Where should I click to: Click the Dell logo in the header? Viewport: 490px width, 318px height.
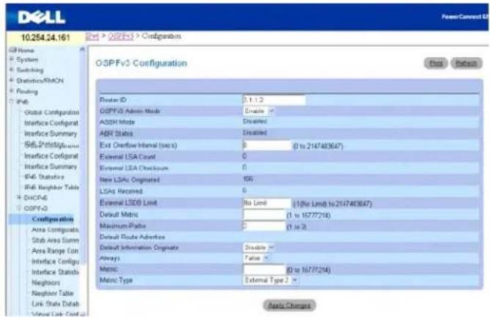coord(42,18)
